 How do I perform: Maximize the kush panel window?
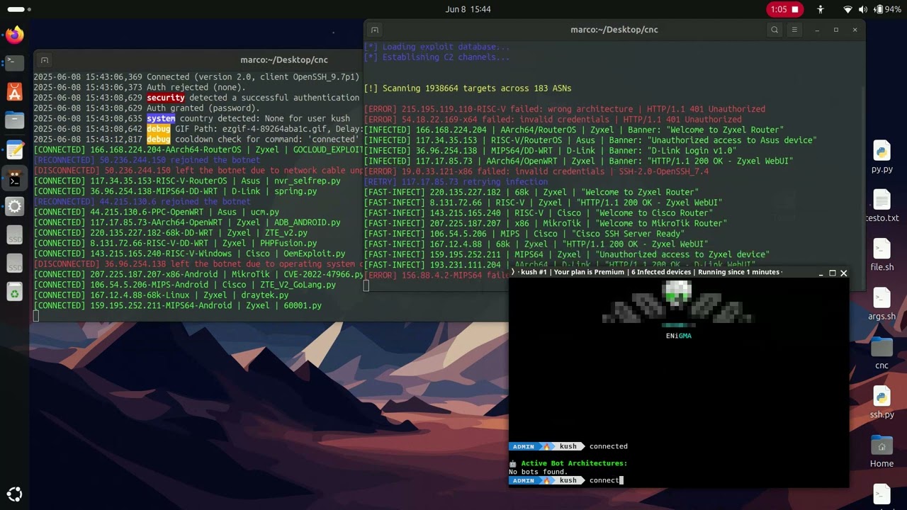click(x=833, y=273)
